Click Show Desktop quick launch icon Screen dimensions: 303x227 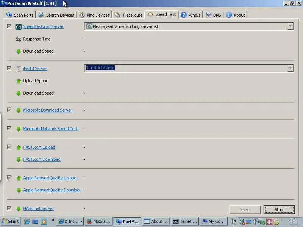tap(35, 221)
